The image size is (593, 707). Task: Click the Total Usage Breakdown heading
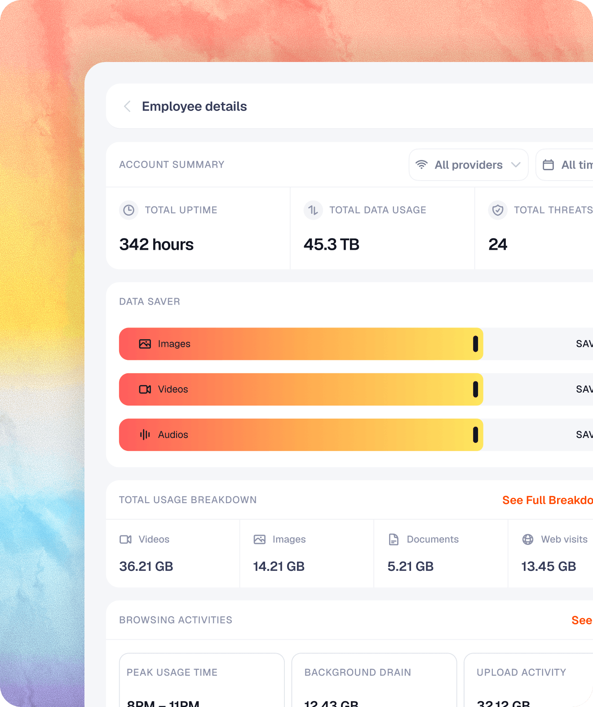tap(188, 500)
